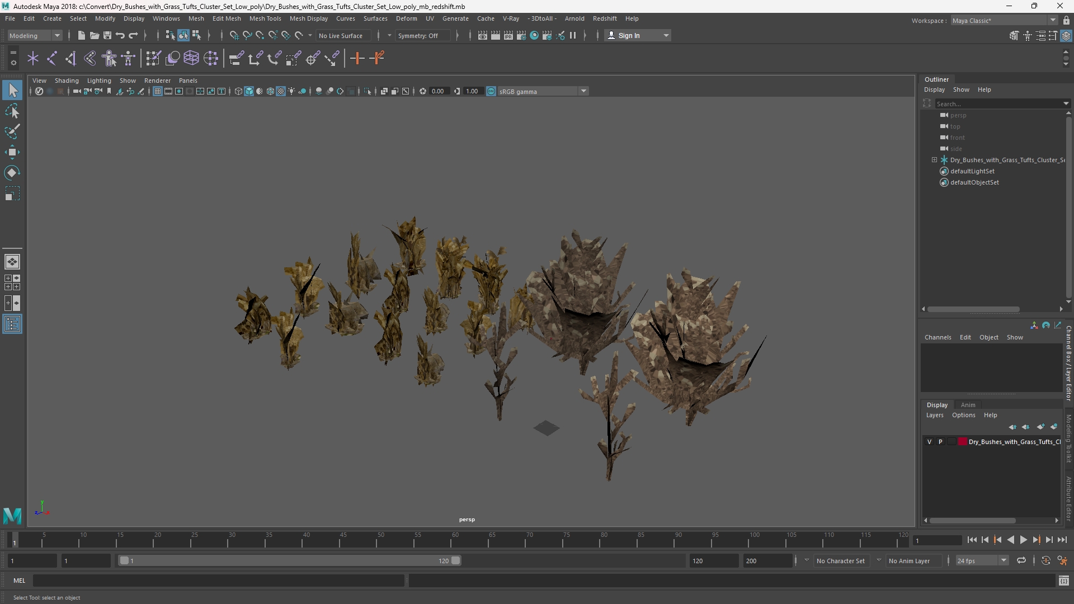Click the Open Scene folder icon
The width and height of the screenshot is (1074, 604).
point(94,35)
